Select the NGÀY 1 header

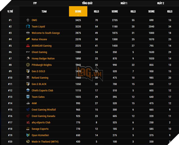[124, 3]
